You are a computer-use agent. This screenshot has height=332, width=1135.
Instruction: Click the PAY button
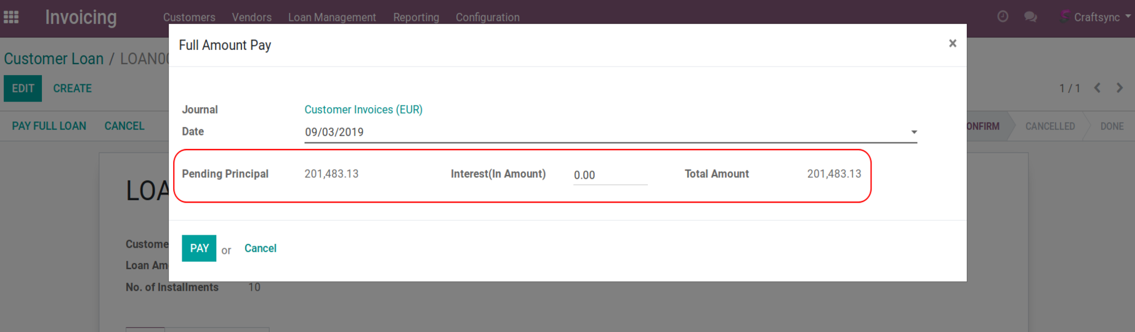(x=199, y=248)
